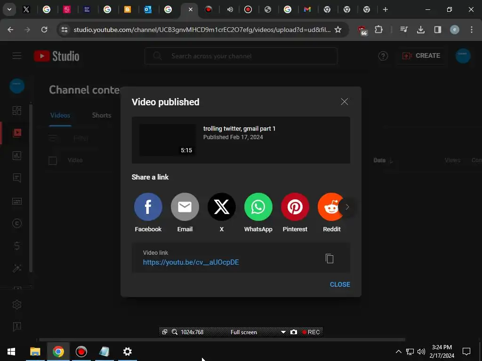The image size is (482, 361).
Task: Focus the Search across your channel field
Action: coord(241,56)
